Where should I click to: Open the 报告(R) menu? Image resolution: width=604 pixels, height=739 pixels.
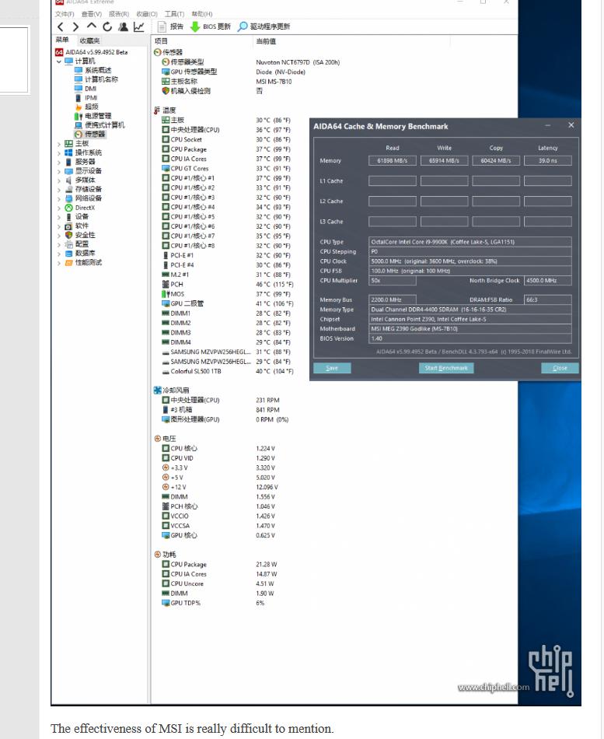(x=119, y=14)
